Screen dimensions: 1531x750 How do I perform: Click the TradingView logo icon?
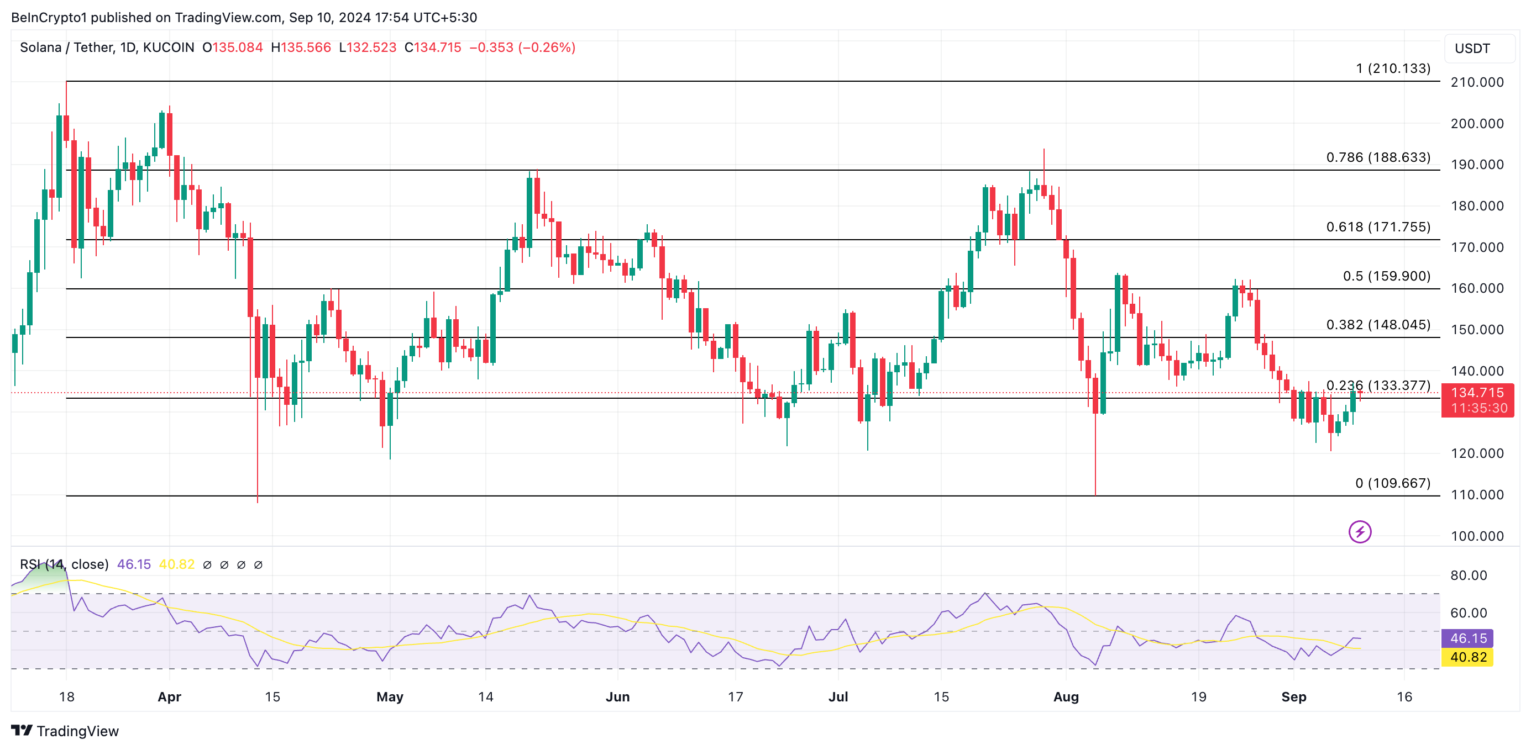(x=22, y=731)
